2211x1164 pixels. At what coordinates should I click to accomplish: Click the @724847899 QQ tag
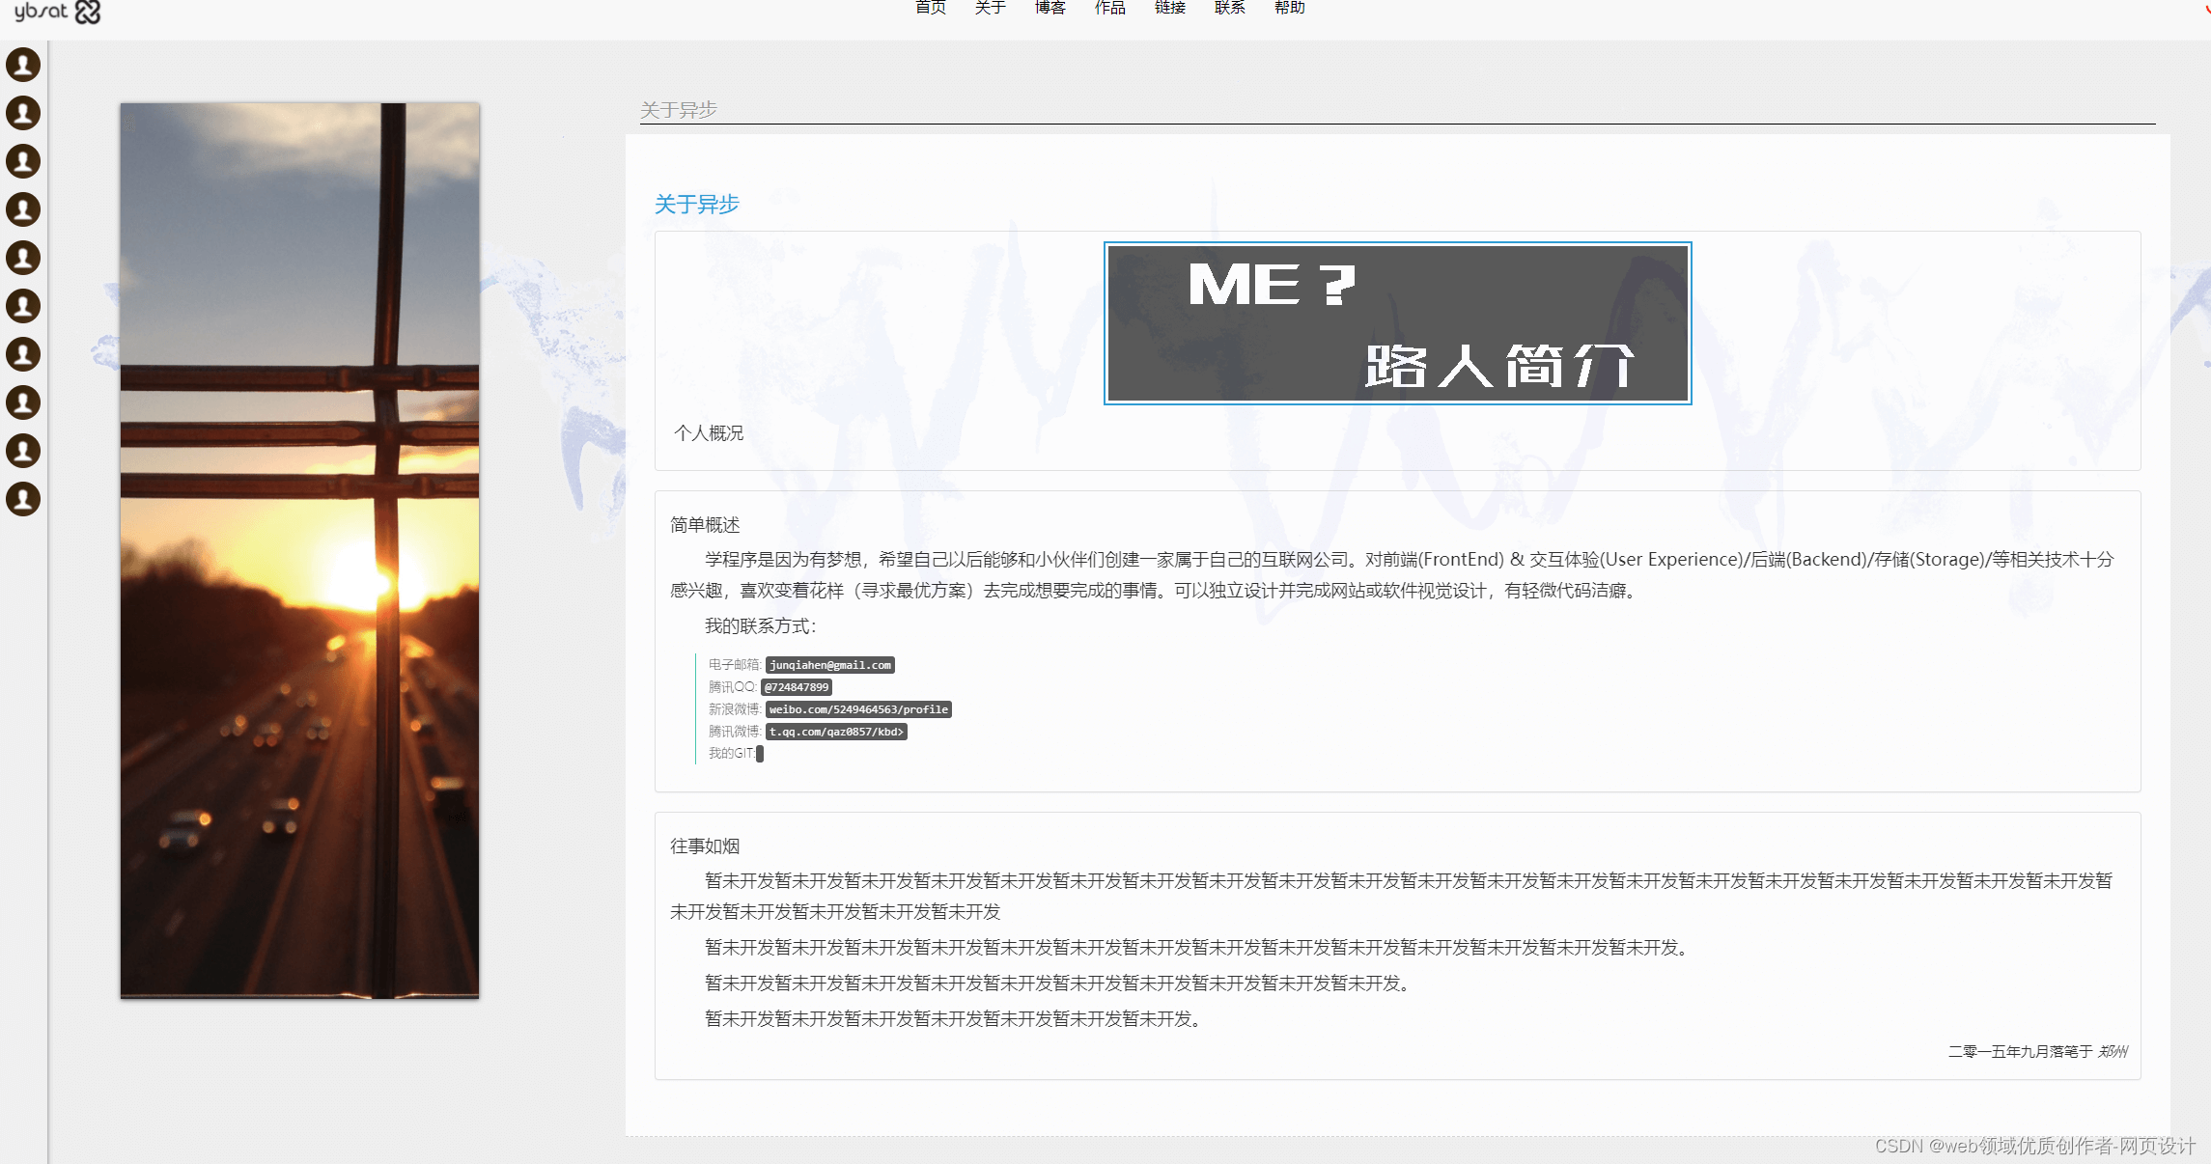(797, 687)
